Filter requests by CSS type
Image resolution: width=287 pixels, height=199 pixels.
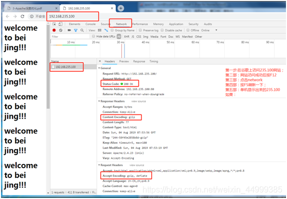point(139,37)
